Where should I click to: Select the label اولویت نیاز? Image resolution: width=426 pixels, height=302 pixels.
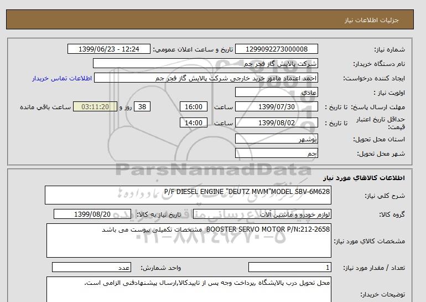(x=389, y=93)
